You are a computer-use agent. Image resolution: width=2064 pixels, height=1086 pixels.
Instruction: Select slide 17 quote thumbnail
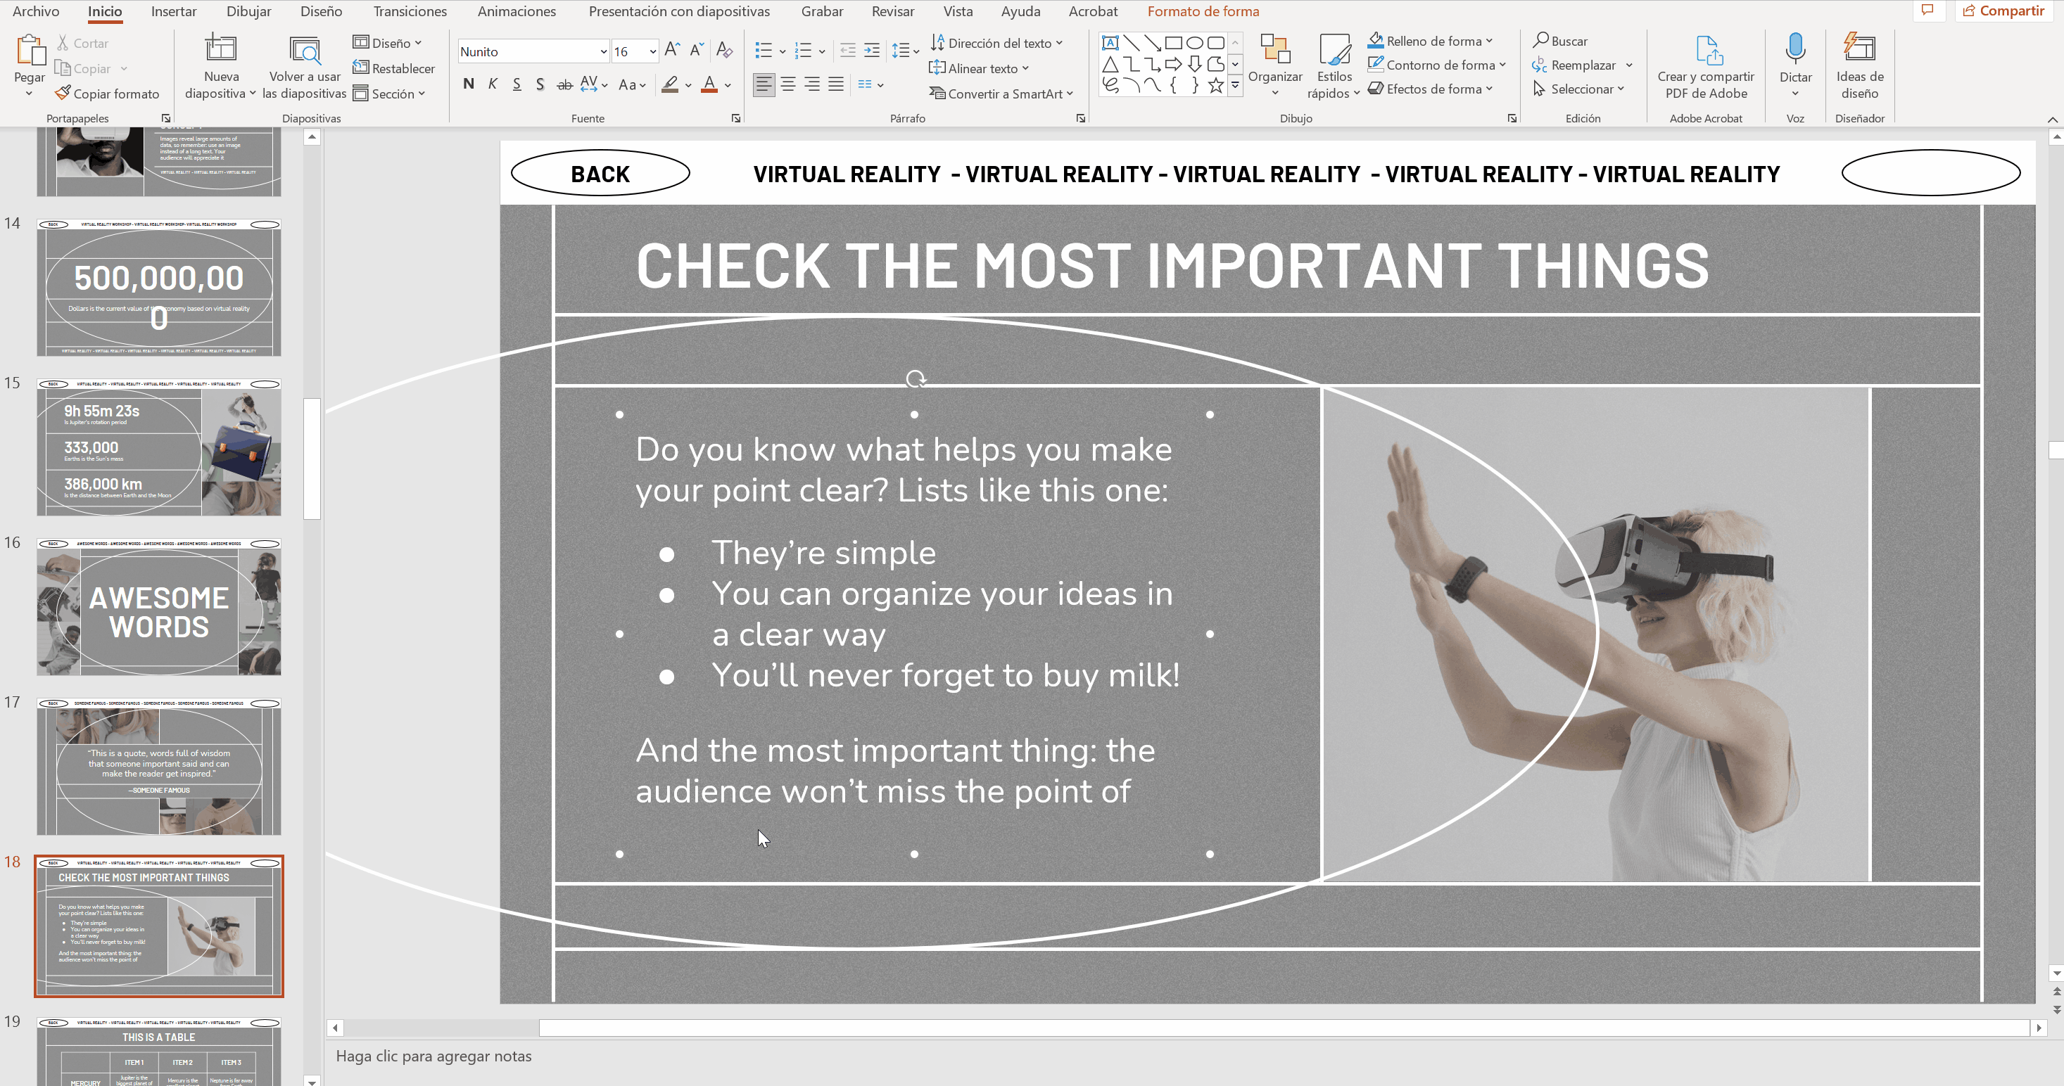click(158, 767)
